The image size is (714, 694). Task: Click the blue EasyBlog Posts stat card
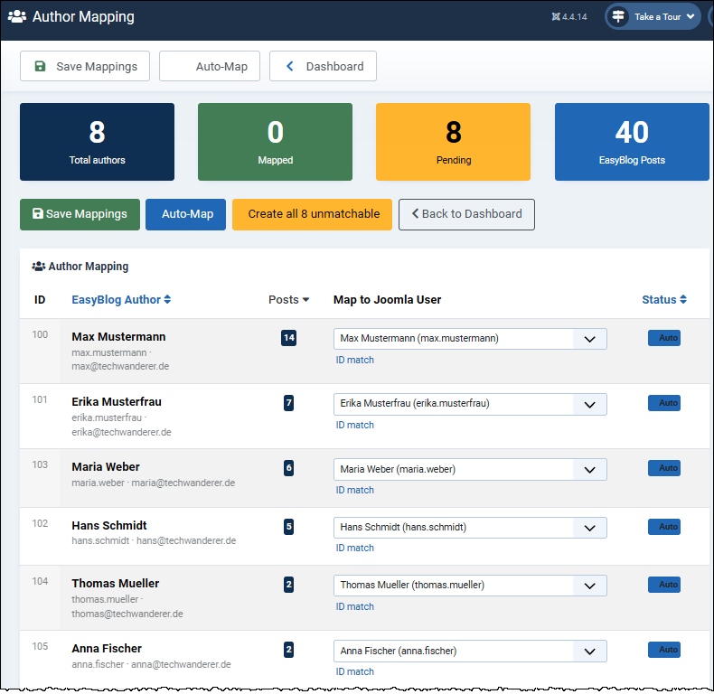click(632, 142)
